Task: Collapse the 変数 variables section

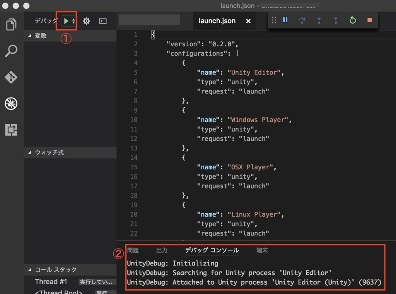Action: click(x=70, y=36)
